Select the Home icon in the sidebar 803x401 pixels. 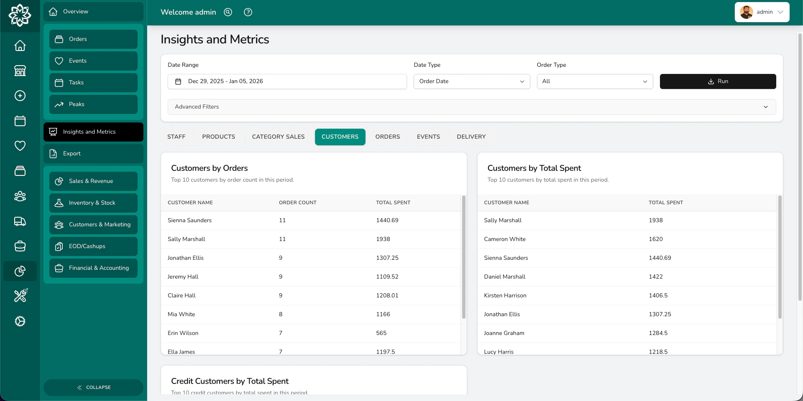click(20, 46)
